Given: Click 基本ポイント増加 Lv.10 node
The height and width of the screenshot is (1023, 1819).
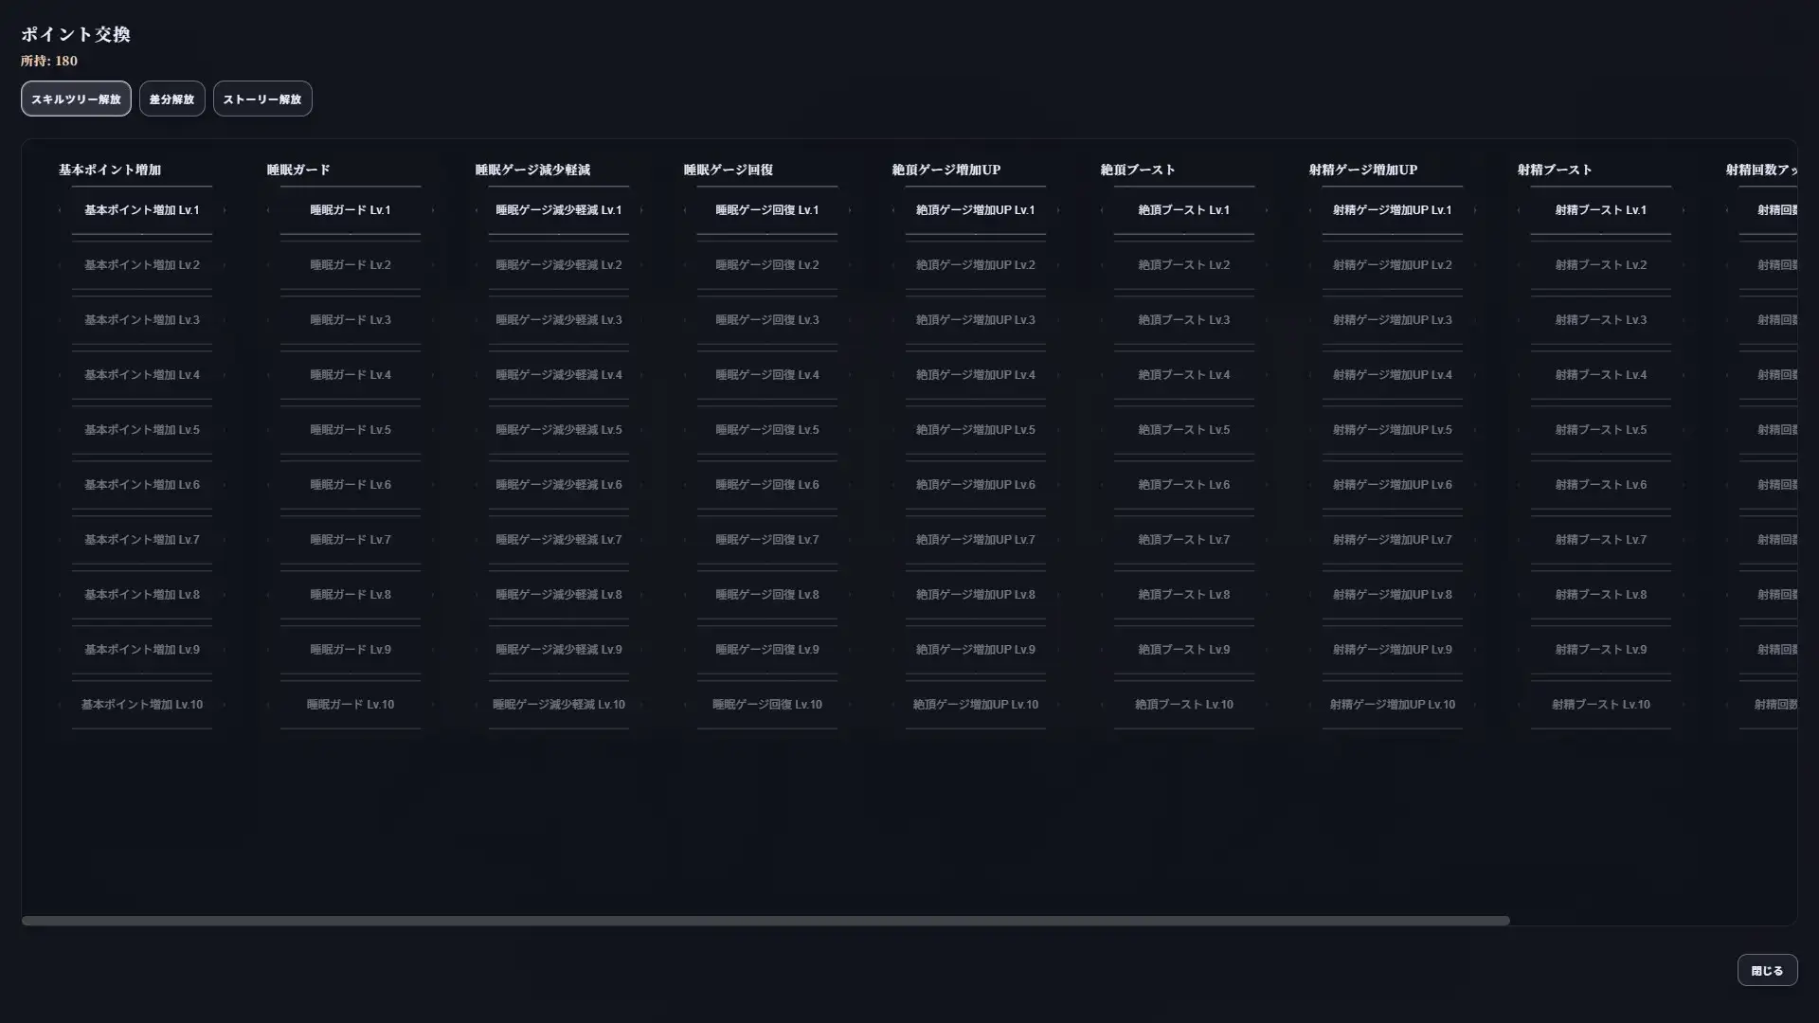Looking at the screenshot, I should [x=142, y=705].
